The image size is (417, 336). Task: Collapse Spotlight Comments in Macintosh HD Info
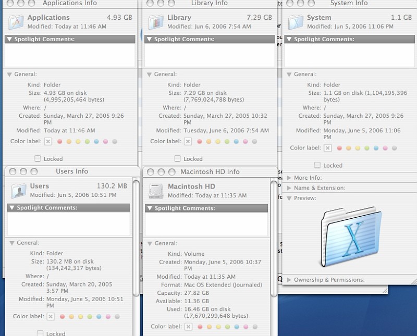click(x=150, y=208)
